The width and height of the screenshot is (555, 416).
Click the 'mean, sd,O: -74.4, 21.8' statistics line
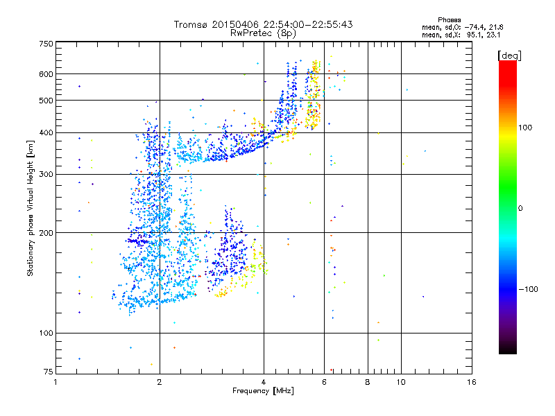(x=462, y=27)
